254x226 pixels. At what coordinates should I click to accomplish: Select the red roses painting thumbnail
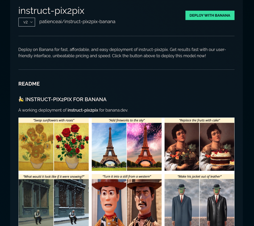[x=71, y=147]
